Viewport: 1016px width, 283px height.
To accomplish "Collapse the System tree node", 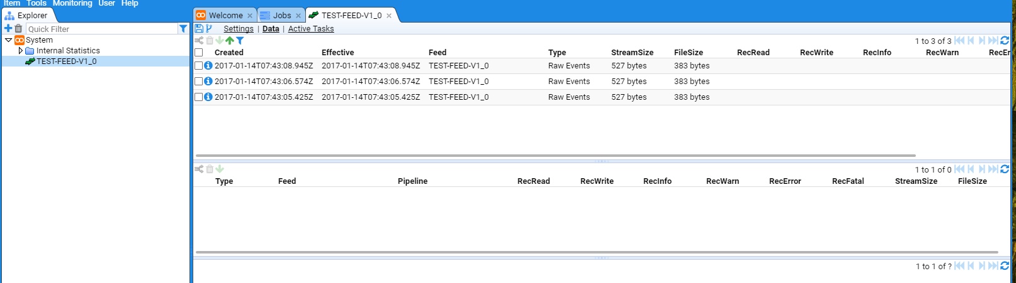I will [8, 40].
